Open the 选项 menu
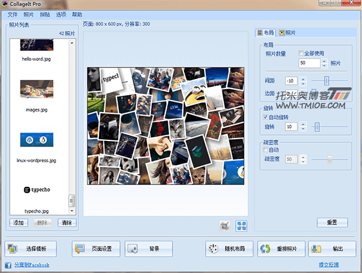The width and height of the screenshot is (362, 273). [61, 14]
